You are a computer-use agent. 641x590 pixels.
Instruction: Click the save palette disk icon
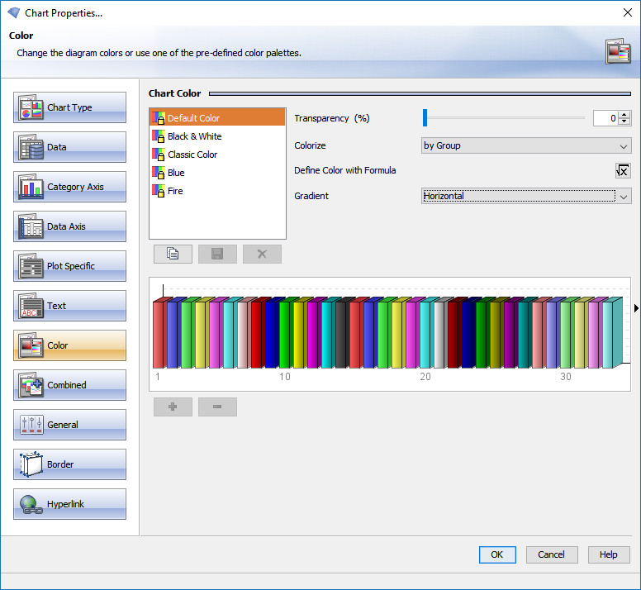click(x=217, y=254)
